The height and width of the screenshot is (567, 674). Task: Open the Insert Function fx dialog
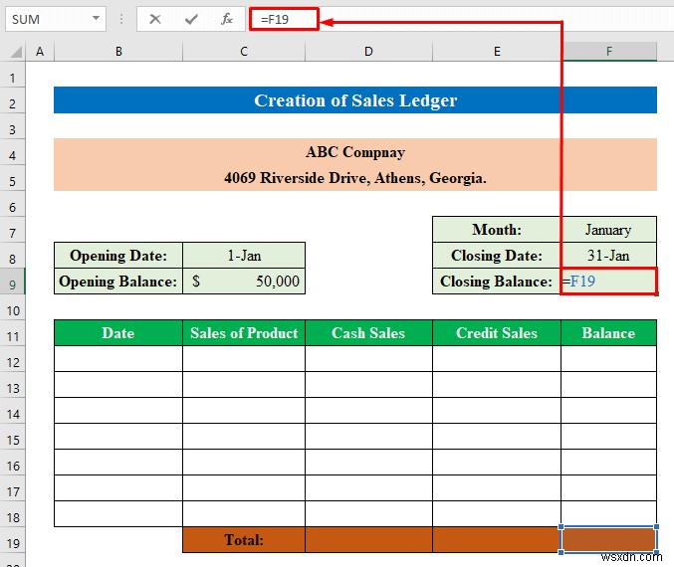(227, 19)
